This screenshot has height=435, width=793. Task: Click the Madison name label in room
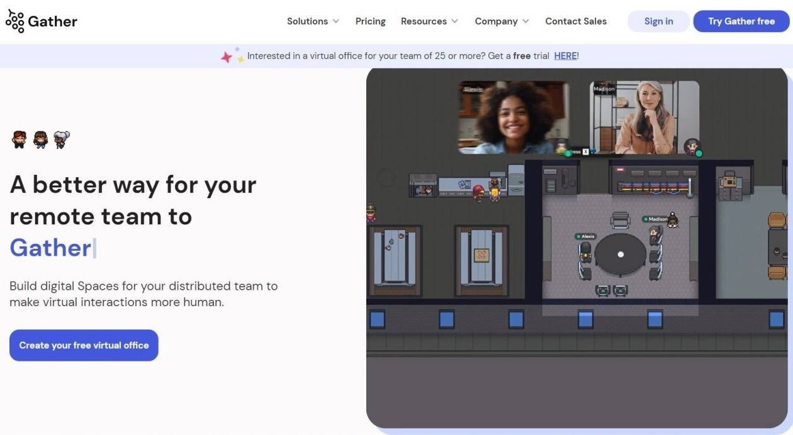click(x=656, y=219)
